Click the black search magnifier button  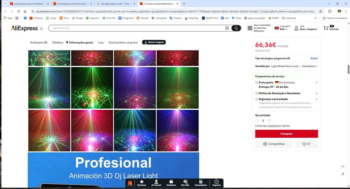point(236,28)
